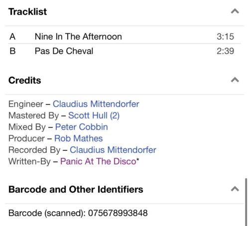Open Peter Cobbin mixing credit link
The image size is (249, 226).
tap(82, 127)
